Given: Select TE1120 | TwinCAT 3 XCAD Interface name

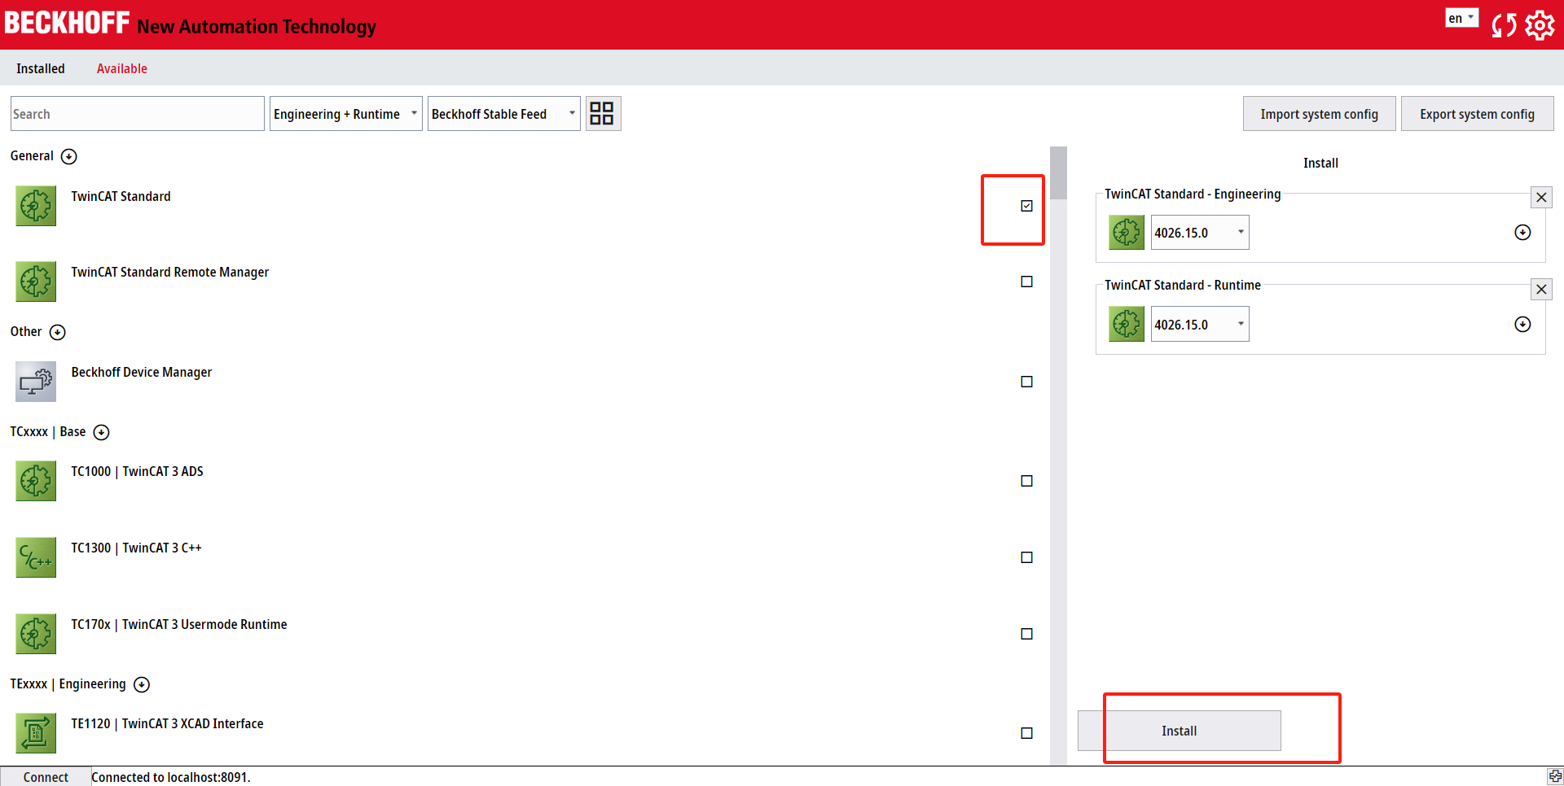Looking at the screenshot, I should coord(167,723).
